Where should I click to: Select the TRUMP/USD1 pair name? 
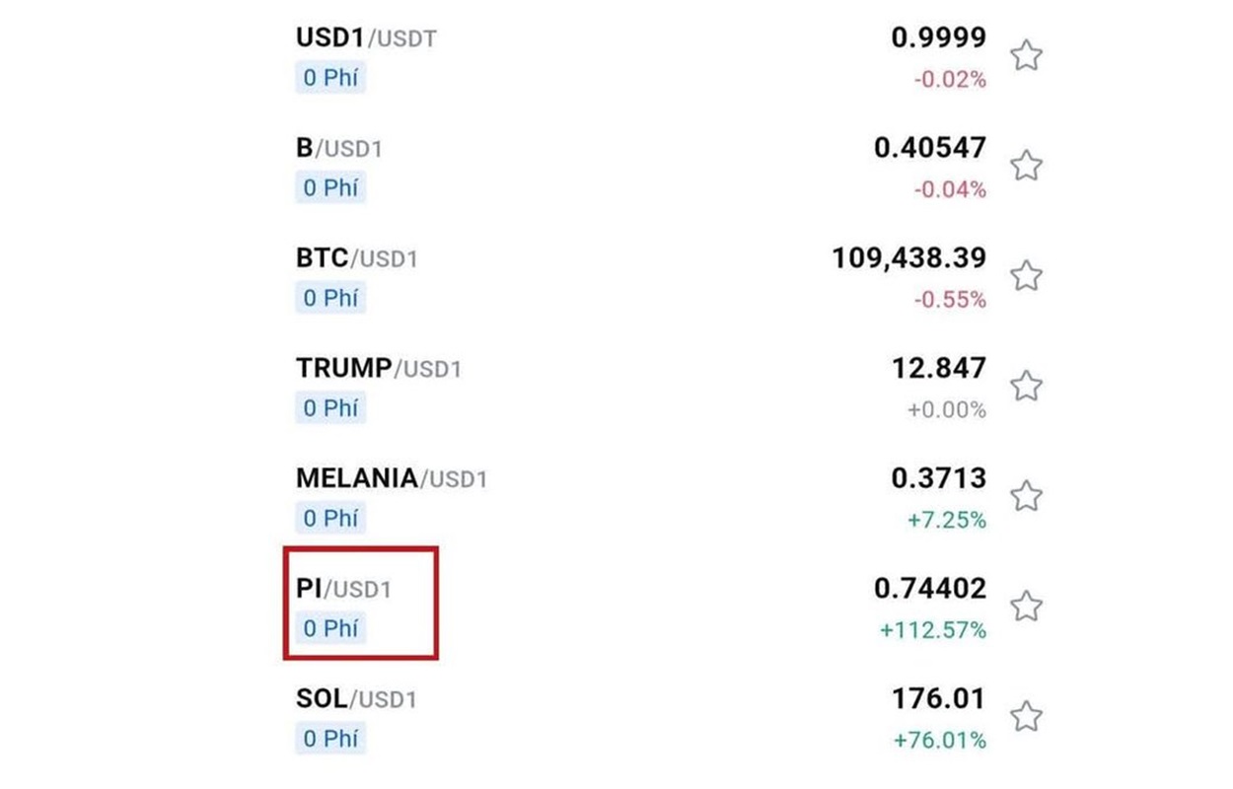(379, 369)
